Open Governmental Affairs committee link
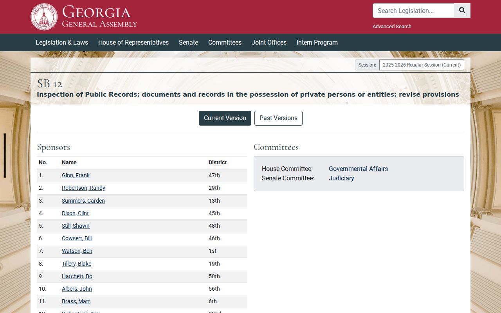This screenshot has width=501, height=313. click(358, 169)
